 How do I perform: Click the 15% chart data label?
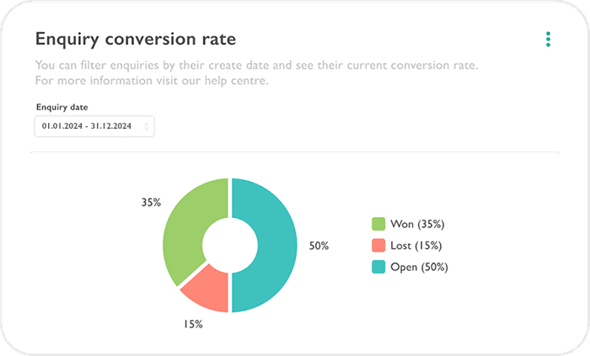point(193,324)
